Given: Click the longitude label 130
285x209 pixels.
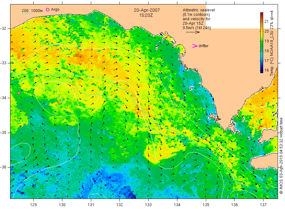Looking at the screenshot, I should click(x=62, y=205).
